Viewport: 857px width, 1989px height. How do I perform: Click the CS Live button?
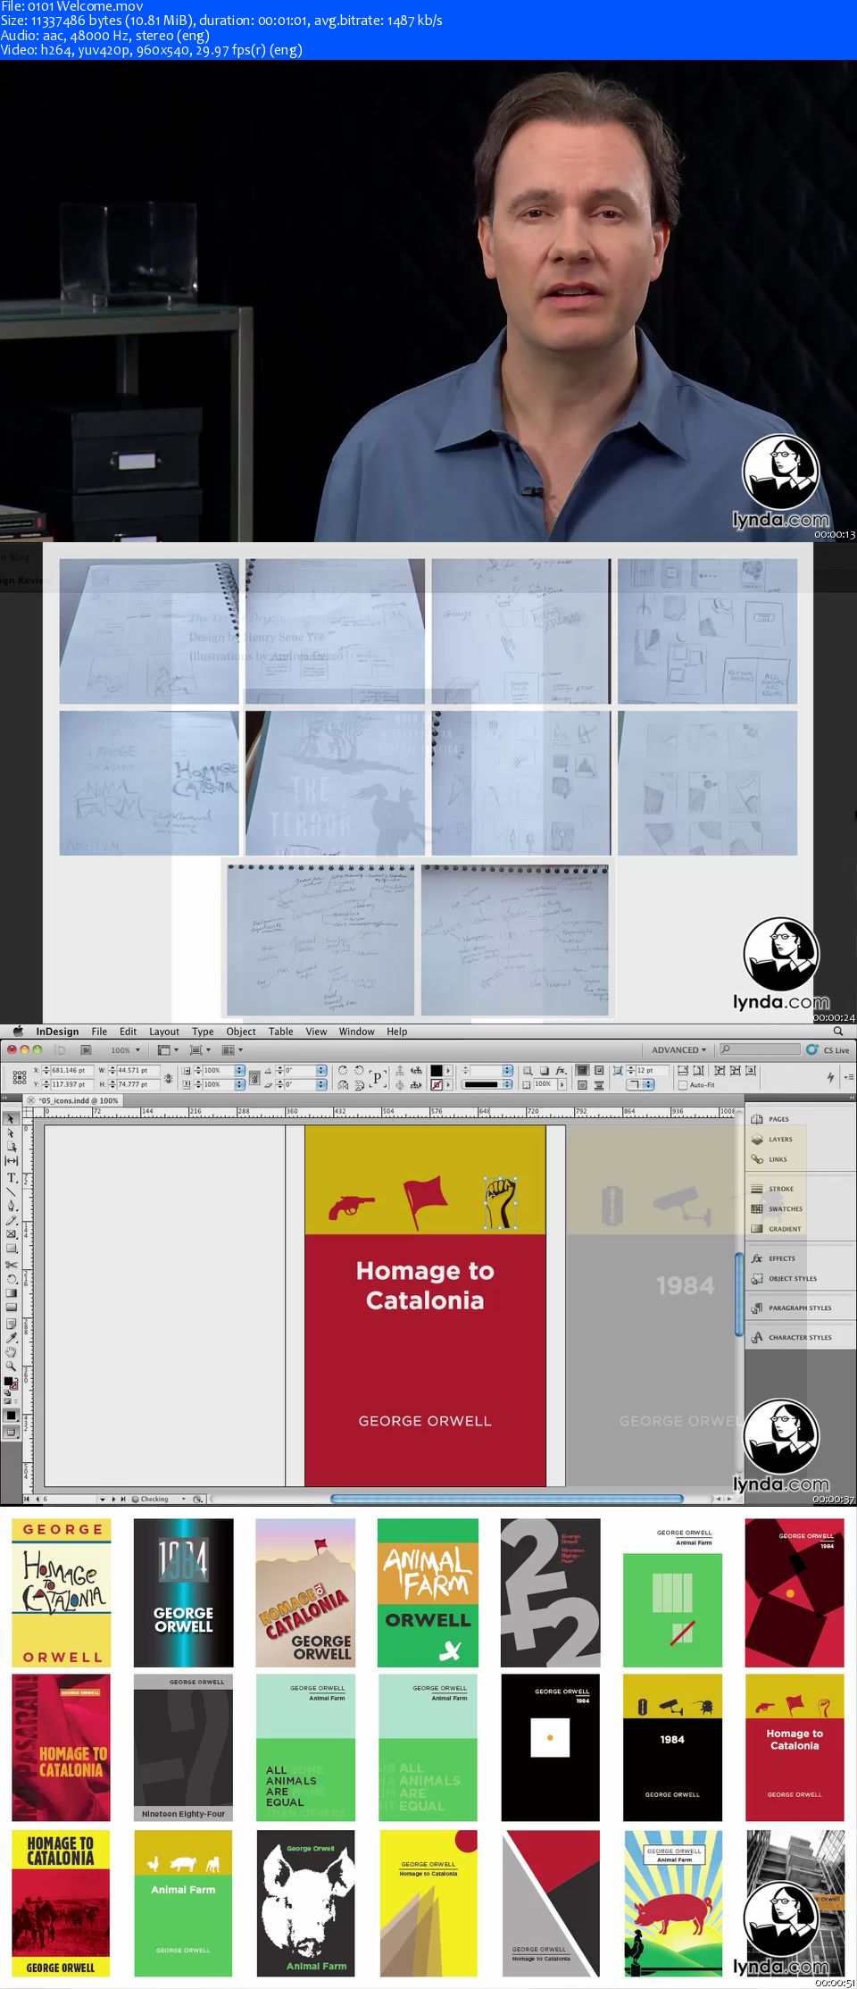(x=828, y=1050)
